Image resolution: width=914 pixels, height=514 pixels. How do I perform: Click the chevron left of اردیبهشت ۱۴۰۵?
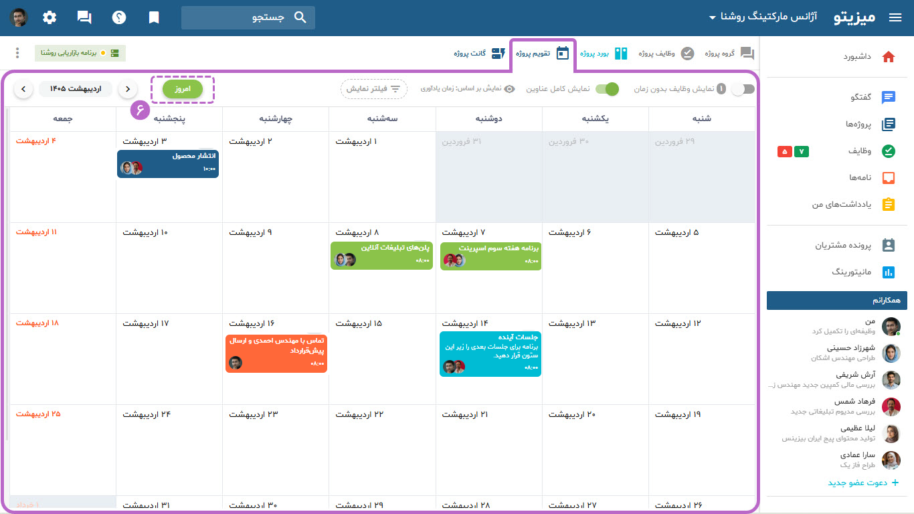(x=23, y=88)
